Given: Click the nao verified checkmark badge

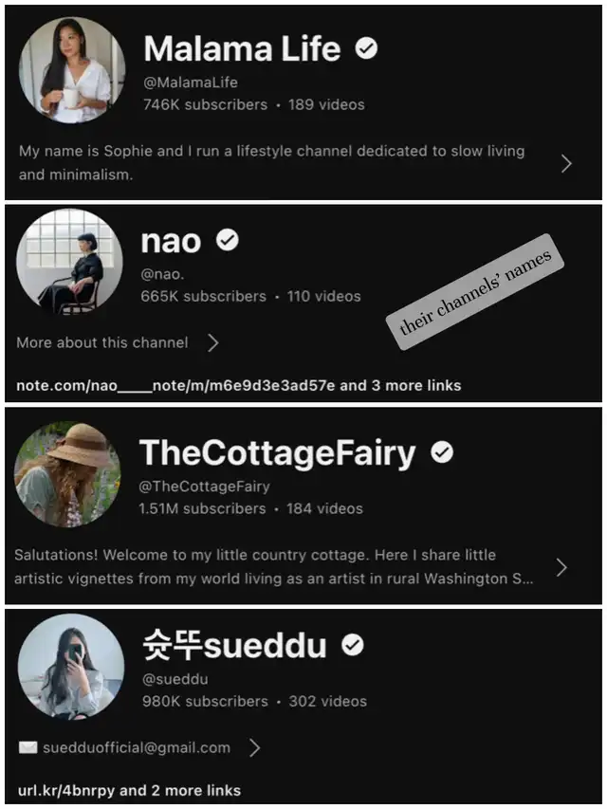Looking at the screenshot, I should click(227, 240).
